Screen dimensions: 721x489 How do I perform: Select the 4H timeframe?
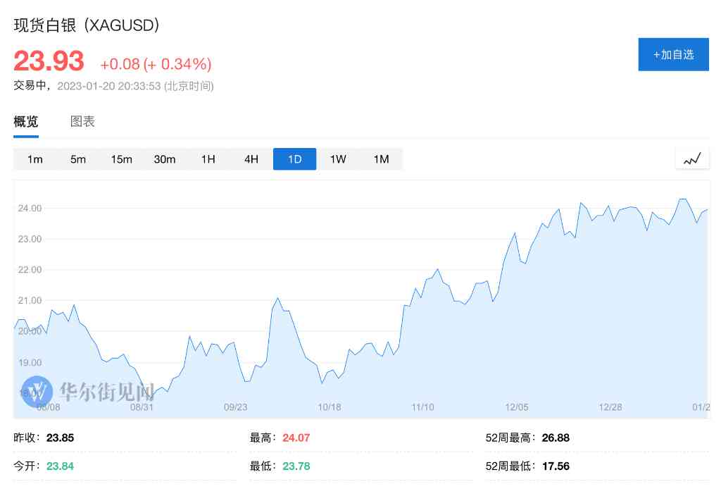pos(251,159)
